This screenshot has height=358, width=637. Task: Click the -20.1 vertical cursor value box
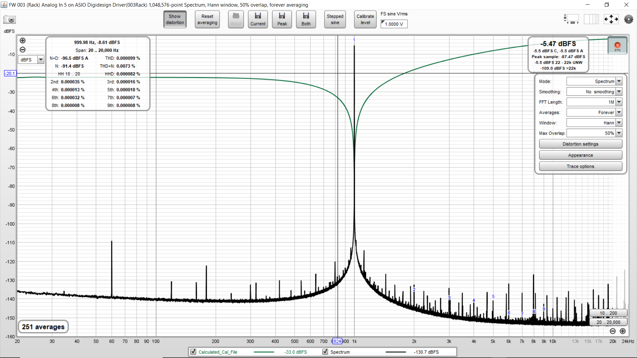(x=10, y=73)
